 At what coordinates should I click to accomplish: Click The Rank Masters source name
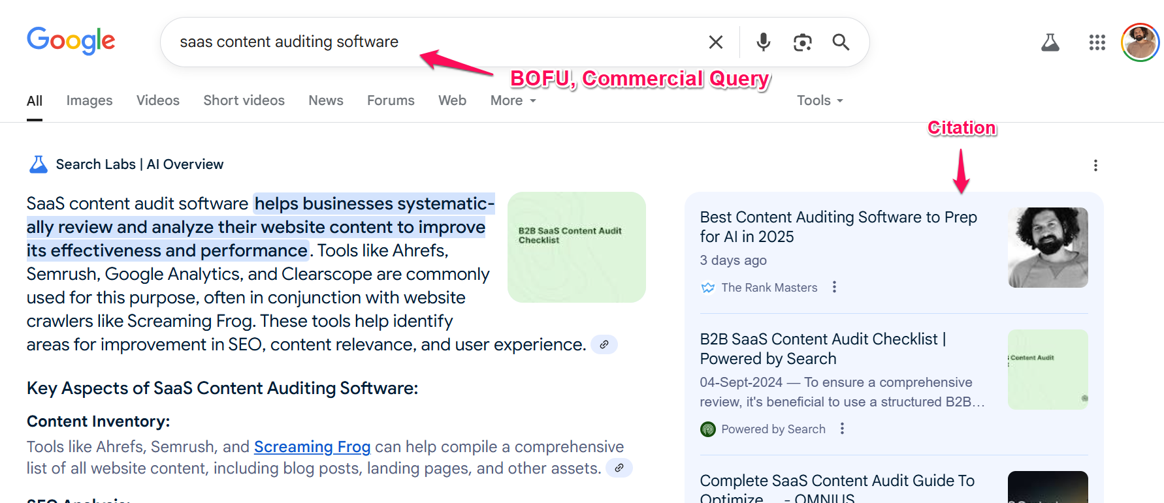click(x=769, y=288)
